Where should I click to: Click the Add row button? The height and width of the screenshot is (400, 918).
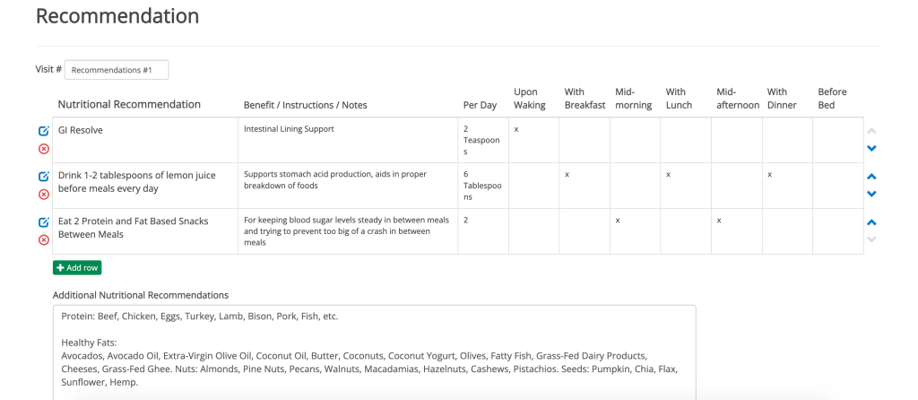77,267
